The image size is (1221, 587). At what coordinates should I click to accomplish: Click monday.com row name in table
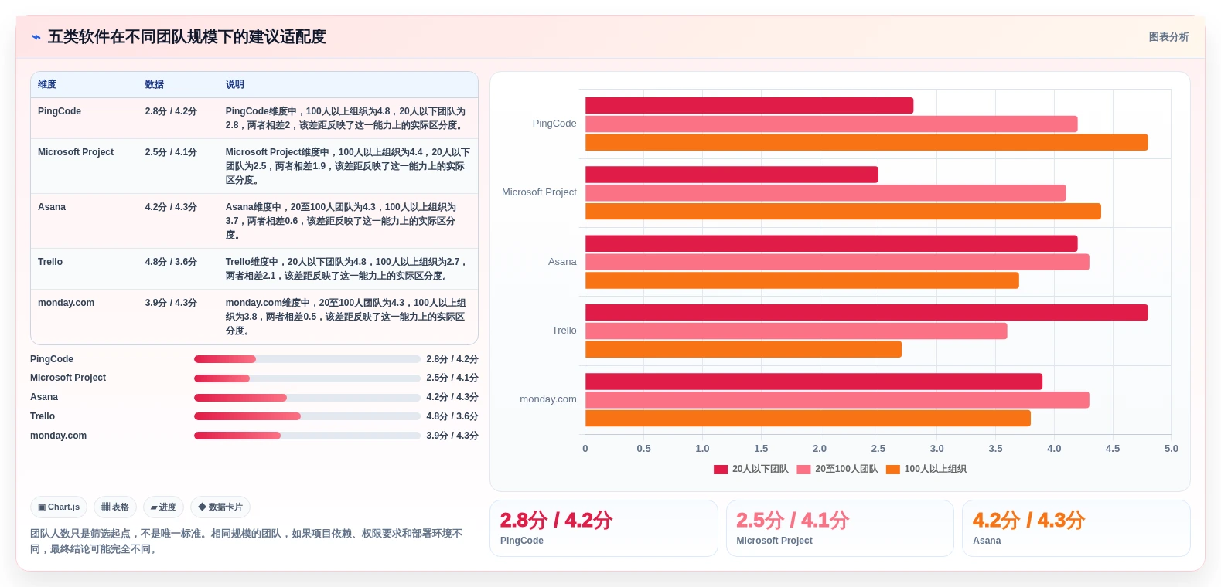[x=66, y=303]
